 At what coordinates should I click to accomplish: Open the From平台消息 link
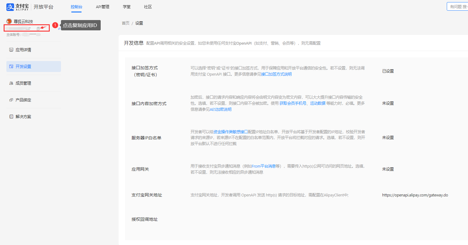point(264,166)
